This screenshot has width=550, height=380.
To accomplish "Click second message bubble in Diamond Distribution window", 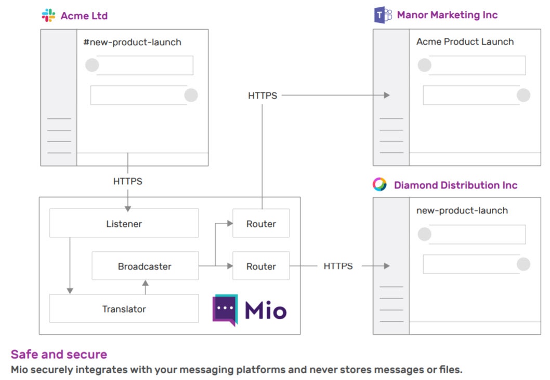I will click(472, 264).
